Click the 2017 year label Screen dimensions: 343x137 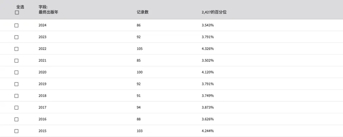click(x=43, y=108)
